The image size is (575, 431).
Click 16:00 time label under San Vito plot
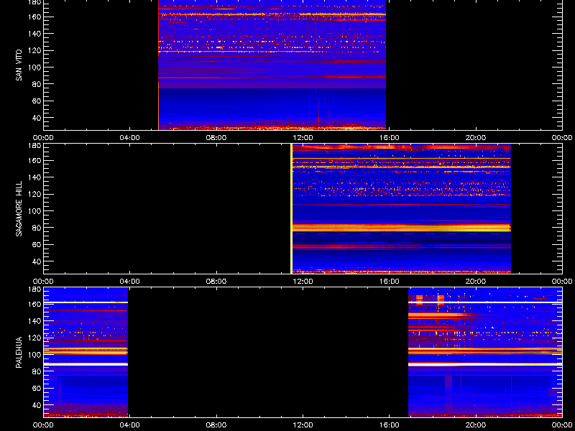pos(390,138)
